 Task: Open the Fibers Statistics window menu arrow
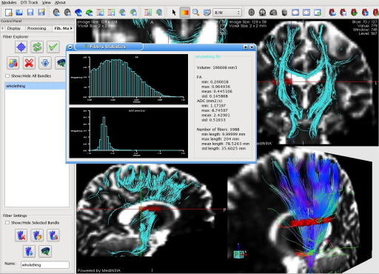pyautogui.click(x=70, y=47)
